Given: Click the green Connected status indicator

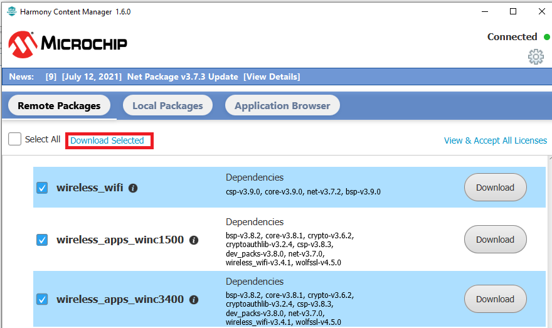Looking at the screenshot, I should coord(546,37).
